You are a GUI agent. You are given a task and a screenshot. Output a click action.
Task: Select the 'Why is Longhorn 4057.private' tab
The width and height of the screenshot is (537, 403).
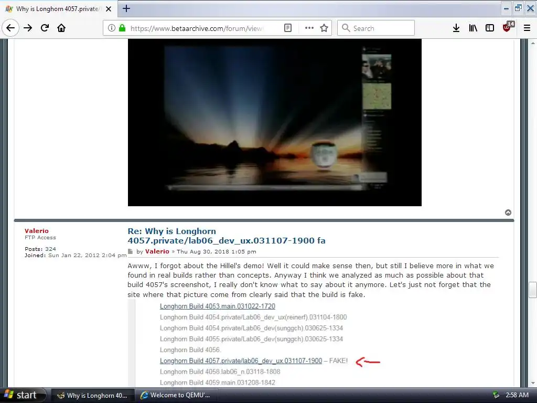pyautogui.click(x=58, y=9)
